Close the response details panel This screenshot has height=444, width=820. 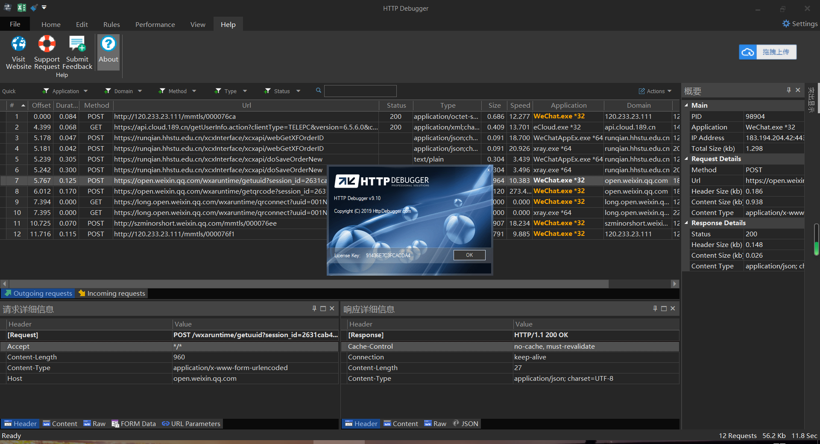(x=673, y=309)
